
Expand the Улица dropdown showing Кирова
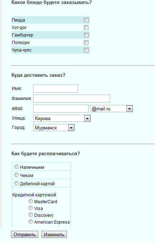[x=62, y=118]
